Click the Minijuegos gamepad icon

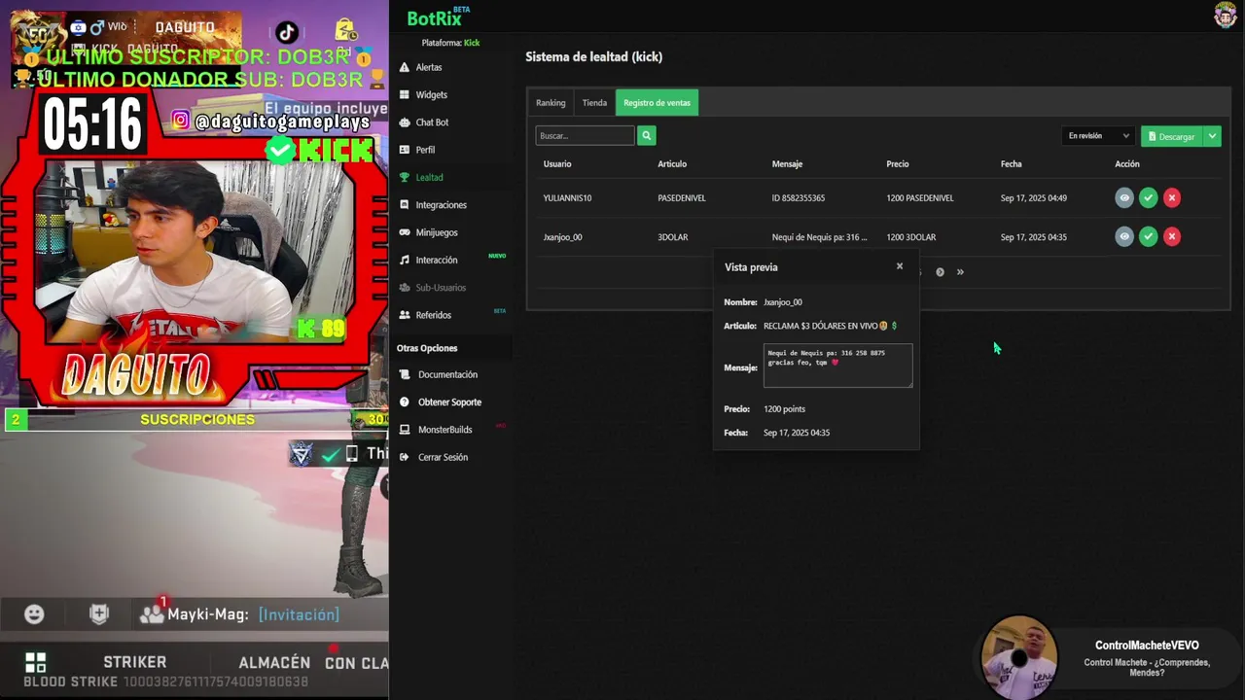(405, 232)
